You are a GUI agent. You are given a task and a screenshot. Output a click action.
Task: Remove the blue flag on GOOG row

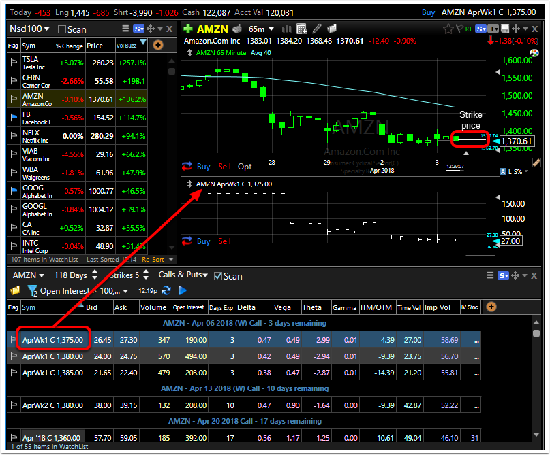14,191
